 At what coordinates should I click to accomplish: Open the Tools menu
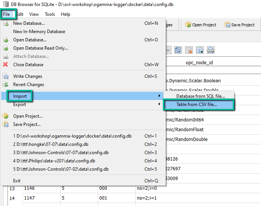[50, 14]
